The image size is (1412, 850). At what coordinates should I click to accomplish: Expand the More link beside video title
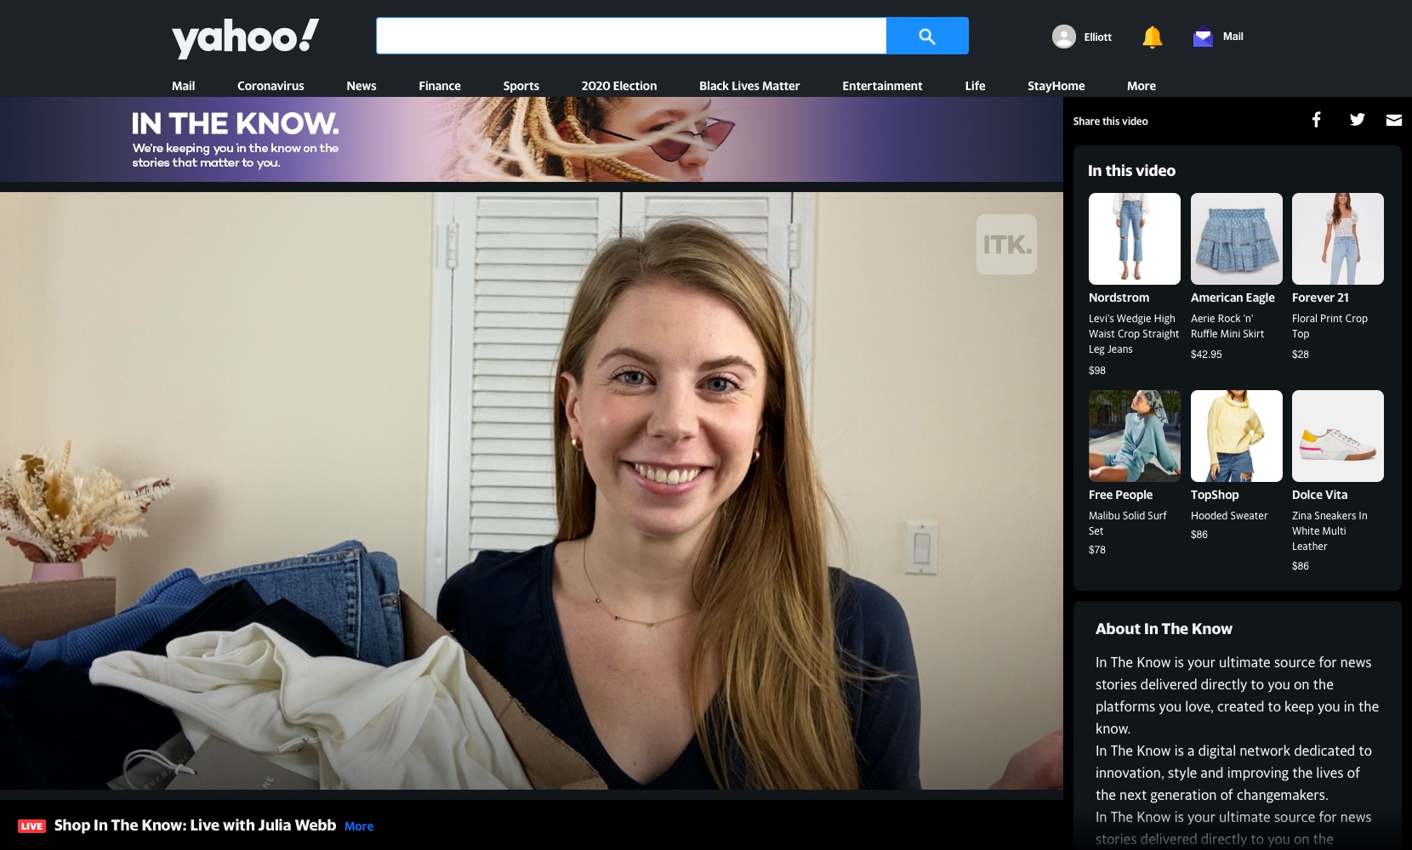(359, 826)
